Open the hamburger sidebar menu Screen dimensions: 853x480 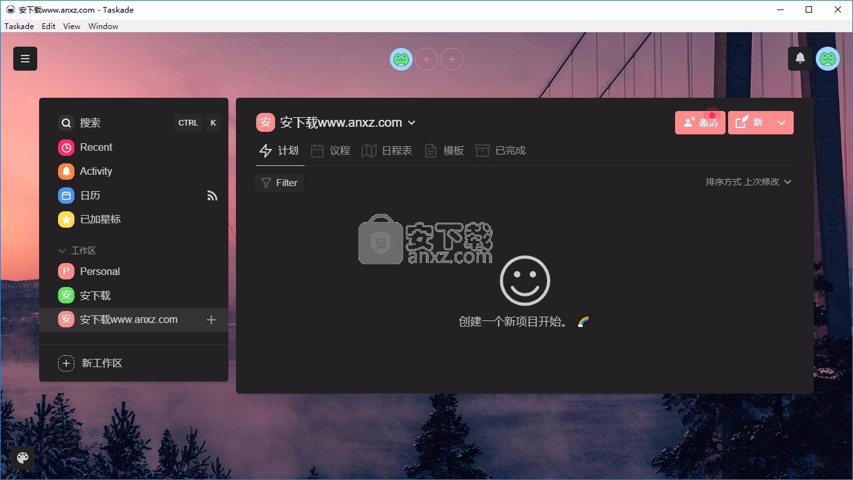(x=25, y=59)
